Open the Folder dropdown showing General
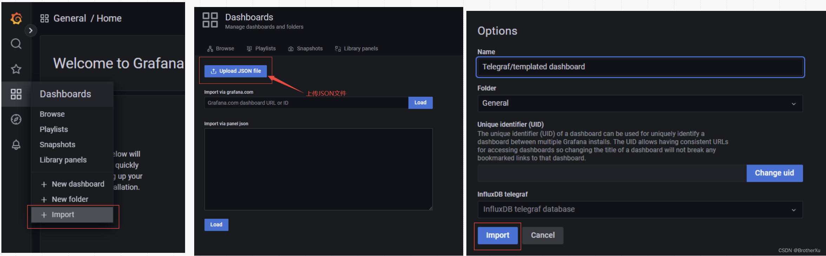 (x=640, y=103)
